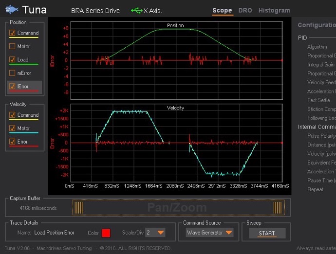The width and height of the screenshot is (336, 254).
Task: Click the left Pan/Zoom handle
Action: click(78, 207)
